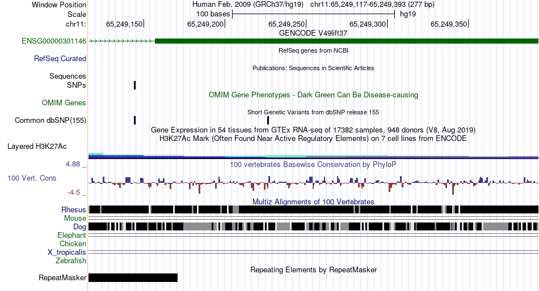Click the black RepeatMasker repeat element block
539x291 pixels.
click(x=133, y=277)
